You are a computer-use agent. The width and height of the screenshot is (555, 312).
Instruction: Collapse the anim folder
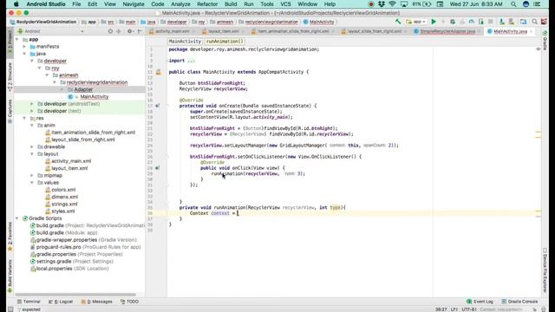point(32,125)
